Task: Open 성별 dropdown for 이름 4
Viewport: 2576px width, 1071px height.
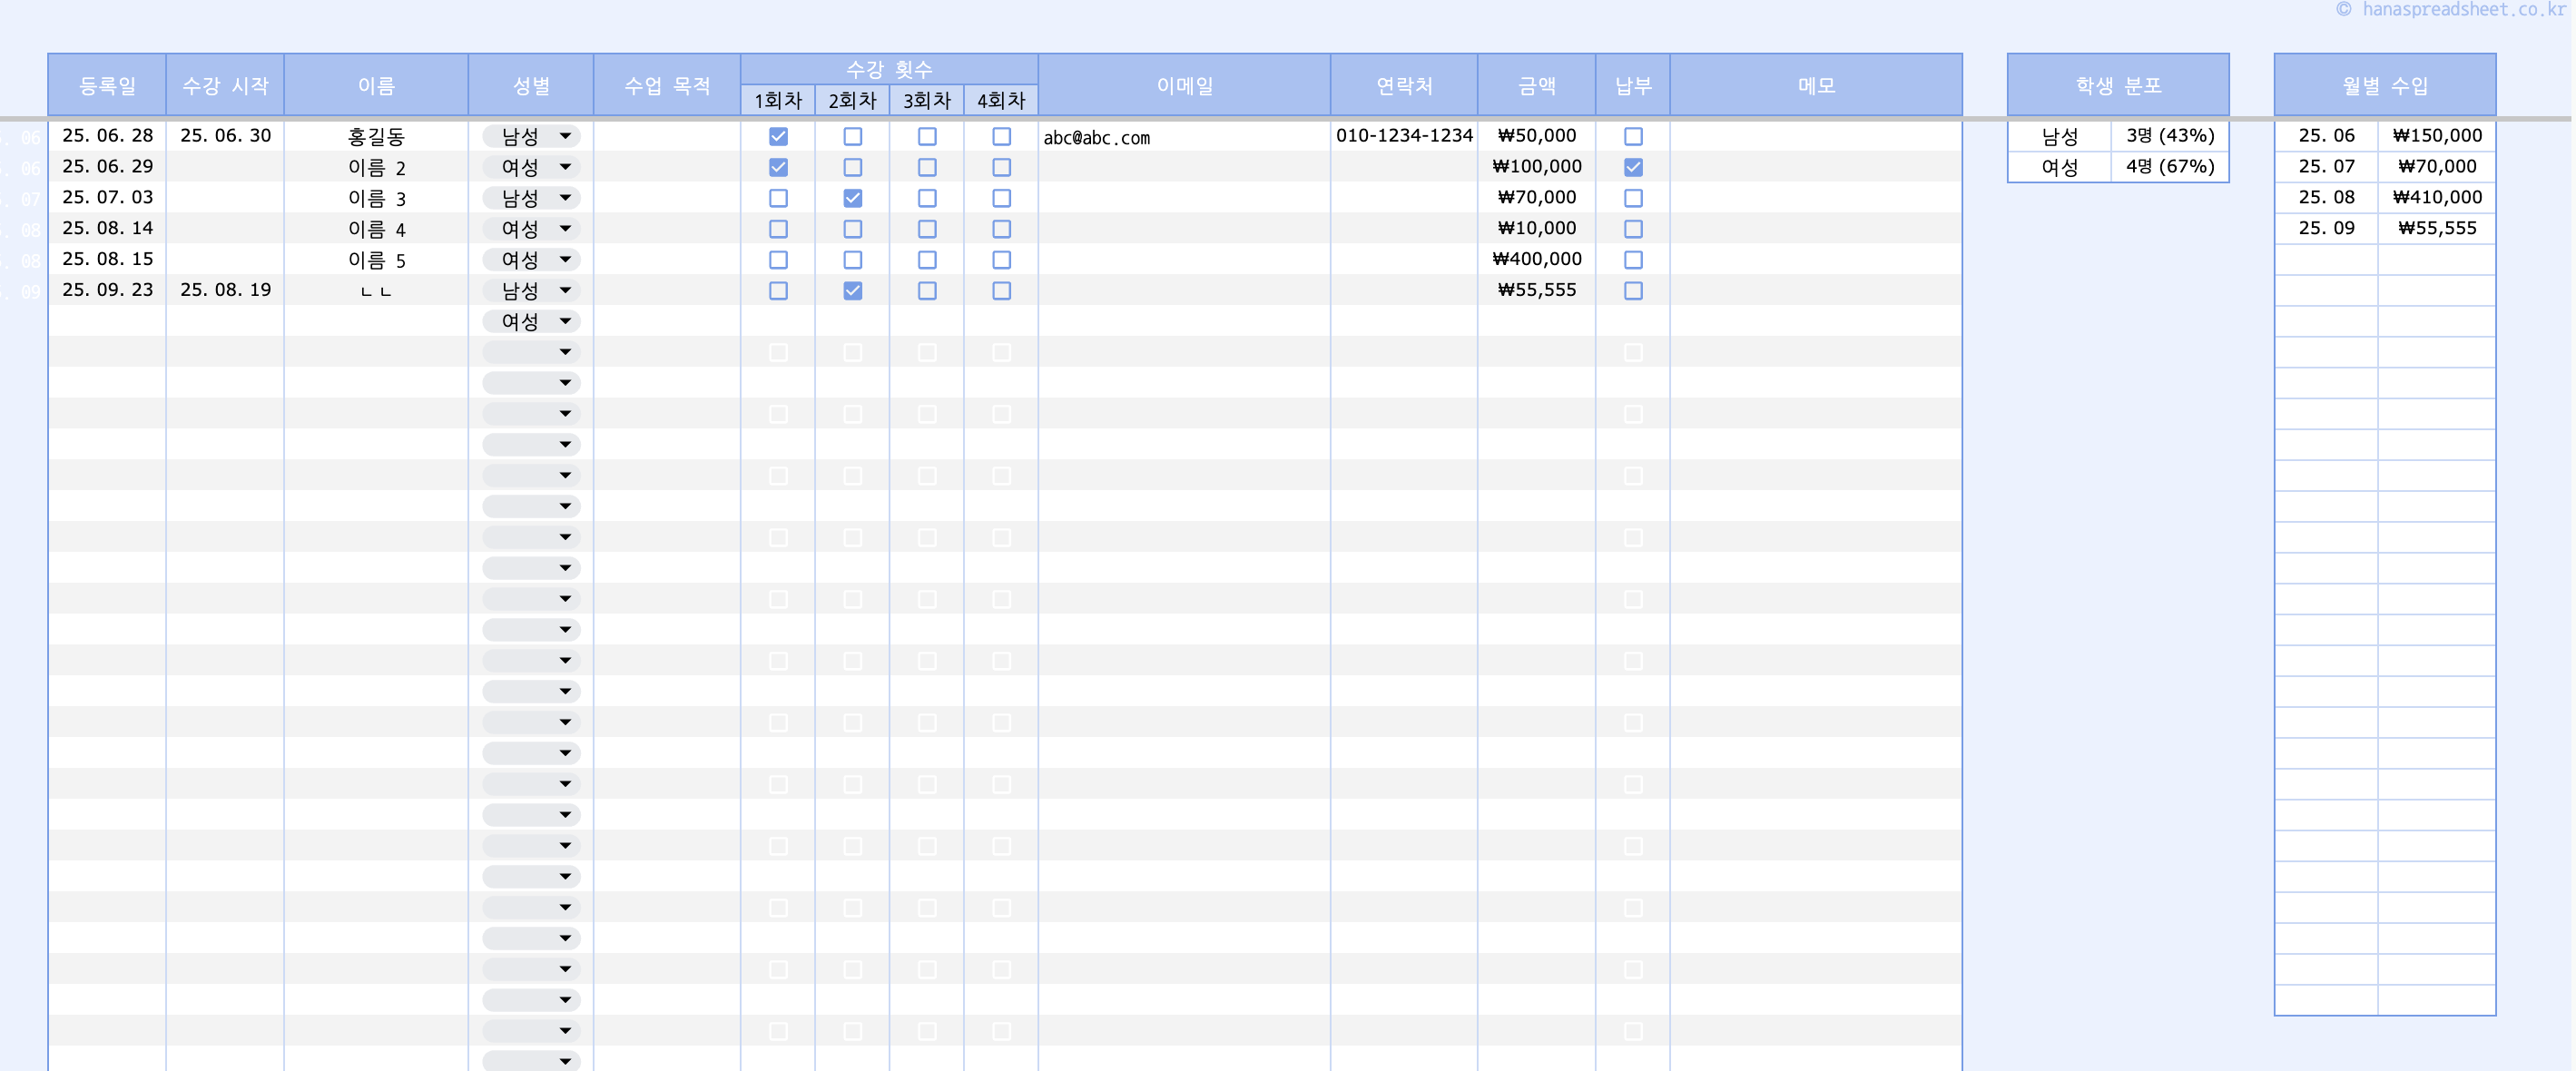Action: tap(565, 229)
